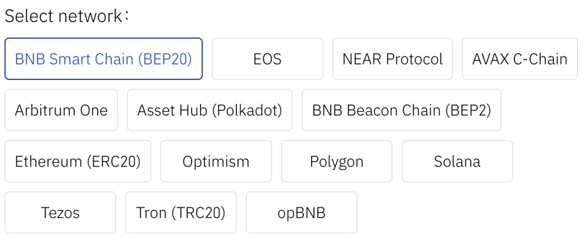This screenshot has width=584, height=237.
Task: Select BNB Smart Chain (BEP20) network
Action: [x=104, y=59]
